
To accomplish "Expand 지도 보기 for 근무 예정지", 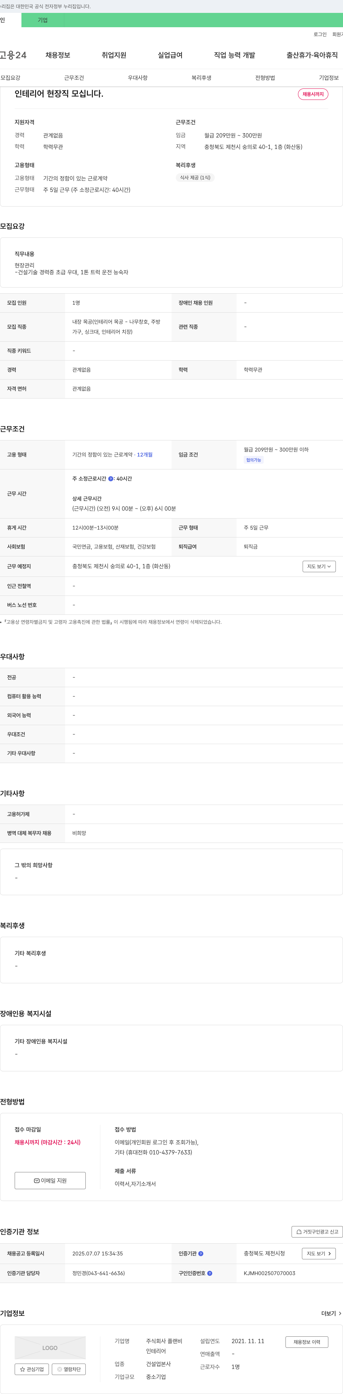I will [319, 566].
